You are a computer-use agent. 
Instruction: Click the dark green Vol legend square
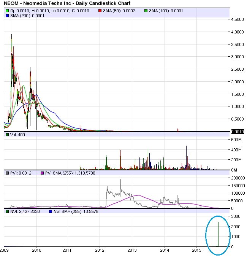[x=7, y=135]
